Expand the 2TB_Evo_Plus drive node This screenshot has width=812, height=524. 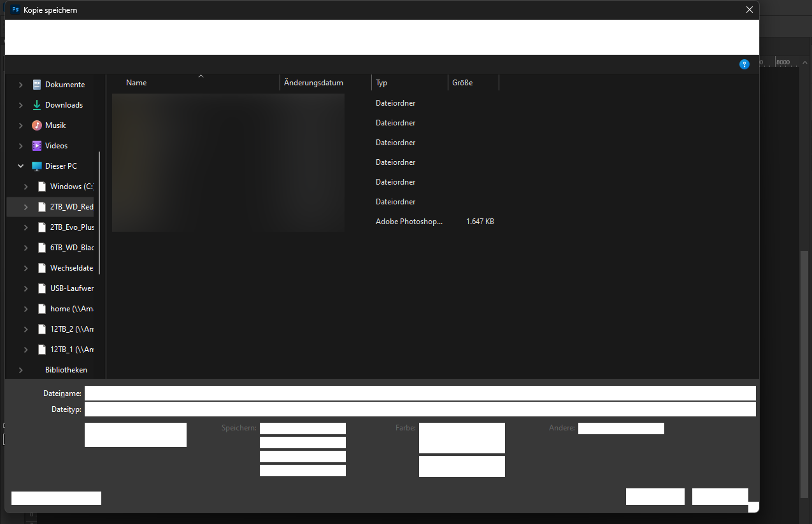(25, 227)
